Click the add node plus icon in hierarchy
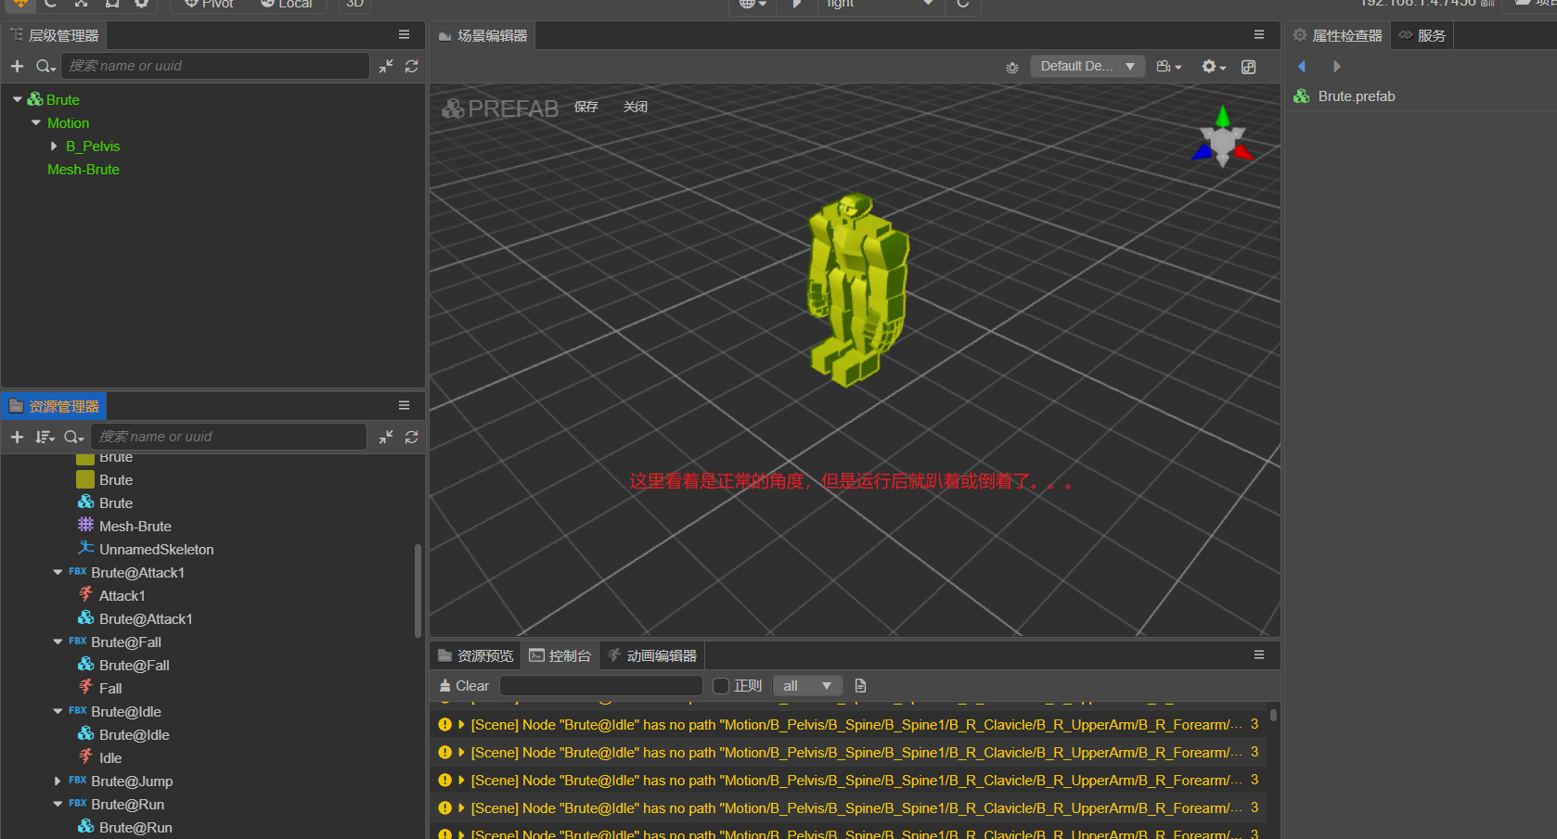Image resolution: width=1557 pixels, height=839 pixels. coord(17,66)
